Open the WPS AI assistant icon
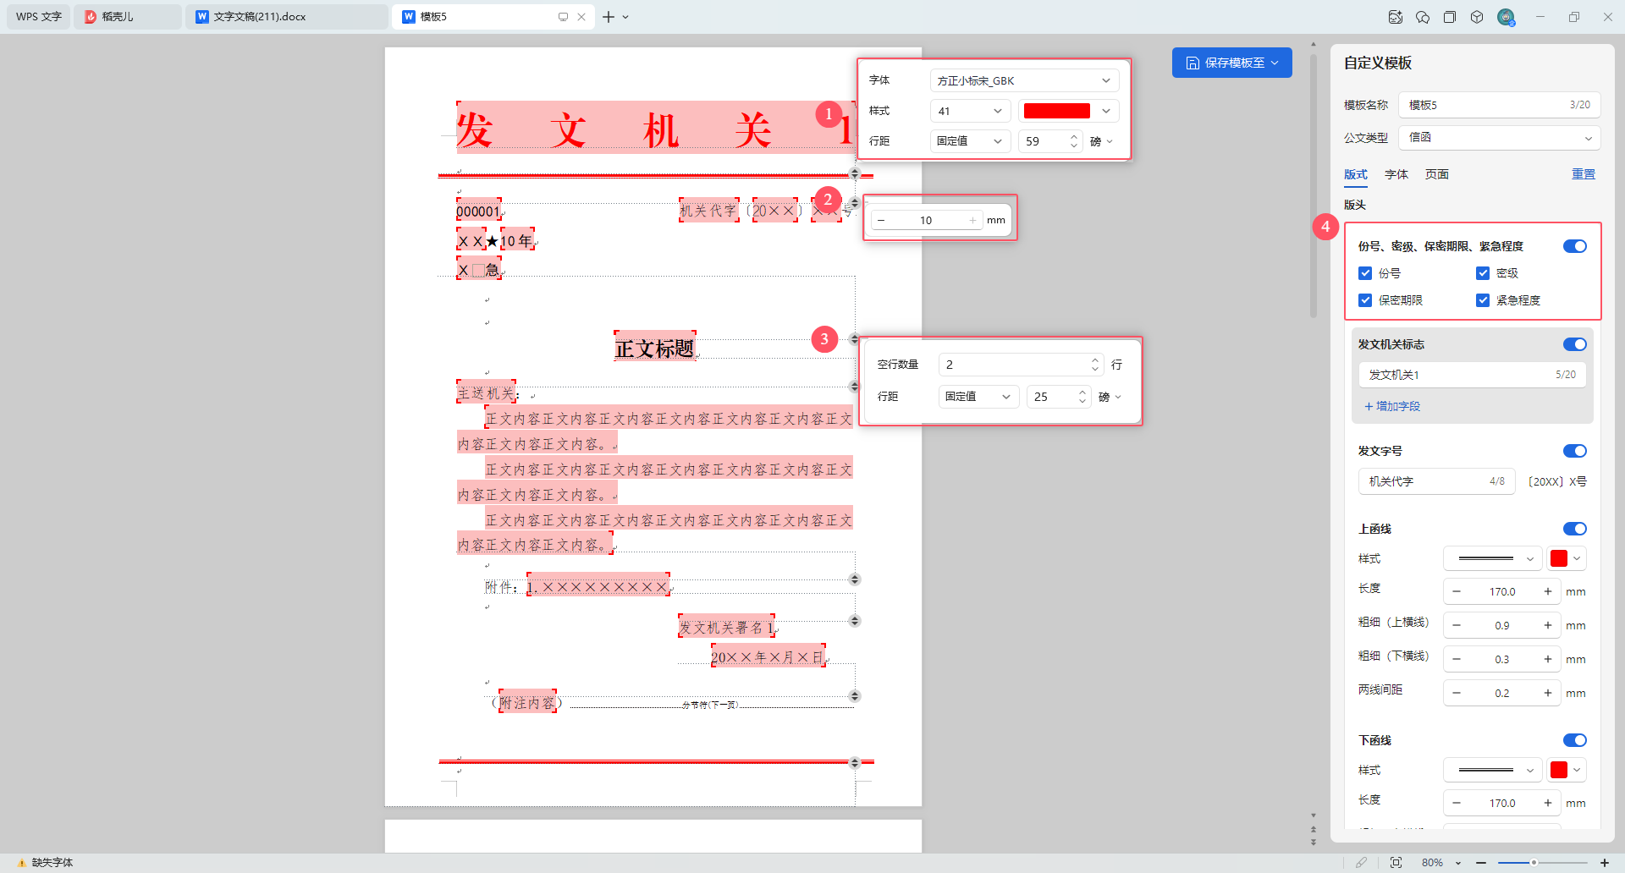Screen dimensions: 1625x873 (1396, 17)
